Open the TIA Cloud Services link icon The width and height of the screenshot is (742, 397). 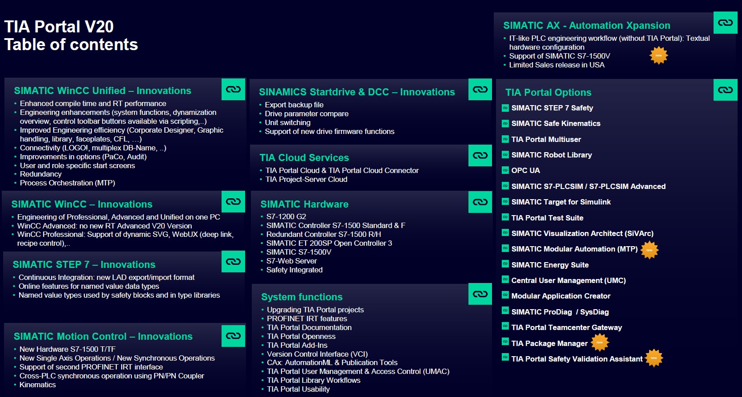tap(480, 155)
